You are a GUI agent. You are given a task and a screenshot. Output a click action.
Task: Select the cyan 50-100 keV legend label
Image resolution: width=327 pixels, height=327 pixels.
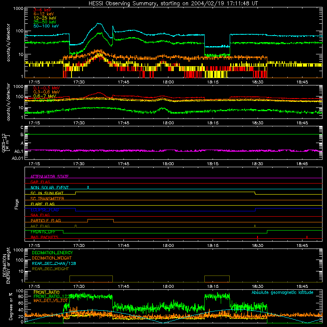point(46,26)
